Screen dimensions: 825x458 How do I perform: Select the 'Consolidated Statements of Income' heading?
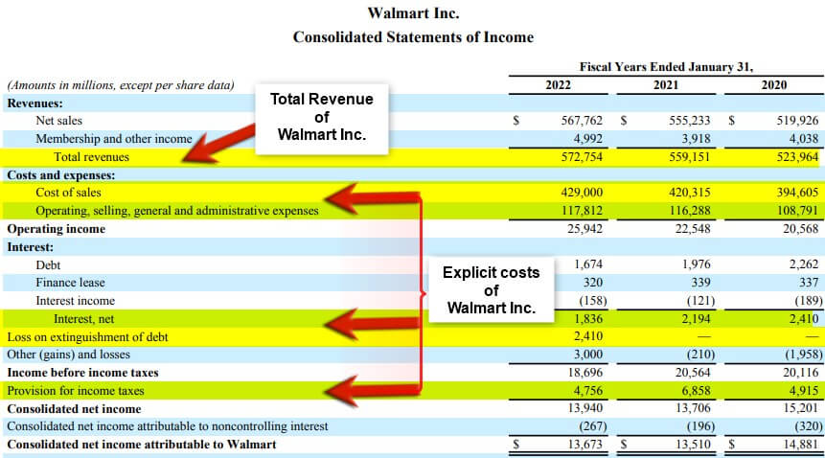(413, 37)
